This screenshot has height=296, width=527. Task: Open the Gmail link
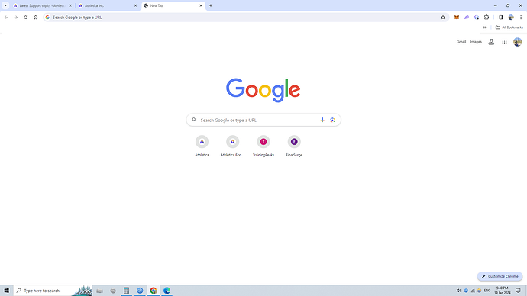461,42
